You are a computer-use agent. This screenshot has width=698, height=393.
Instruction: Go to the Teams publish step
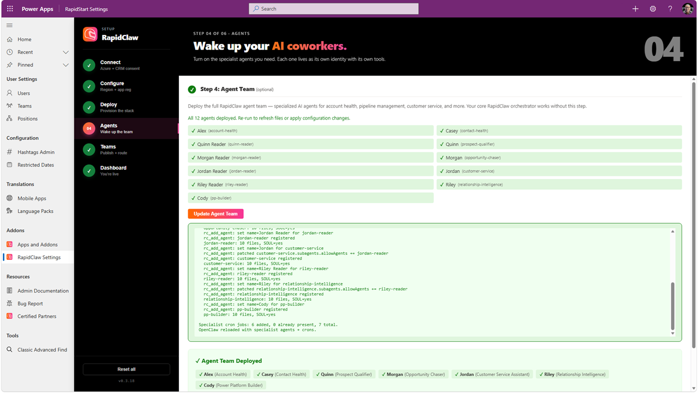pyautogui.click(x=127, y=150)
